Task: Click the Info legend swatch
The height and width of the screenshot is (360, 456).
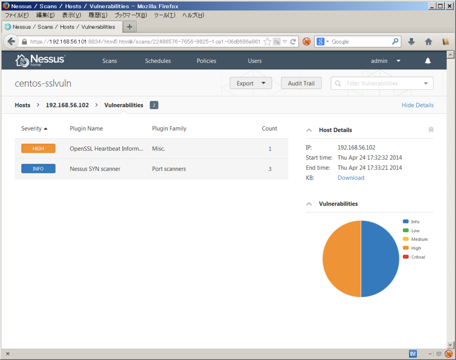Action: (406, 221)
